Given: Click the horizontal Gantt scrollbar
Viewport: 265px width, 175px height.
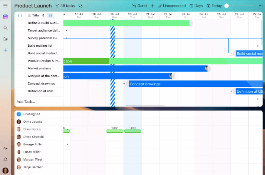Looking at the screenshot, I should click(x=145, y=105).
